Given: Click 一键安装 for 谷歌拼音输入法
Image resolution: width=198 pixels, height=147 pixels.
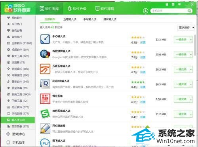Looking at the screenshot, I should 182,55.
